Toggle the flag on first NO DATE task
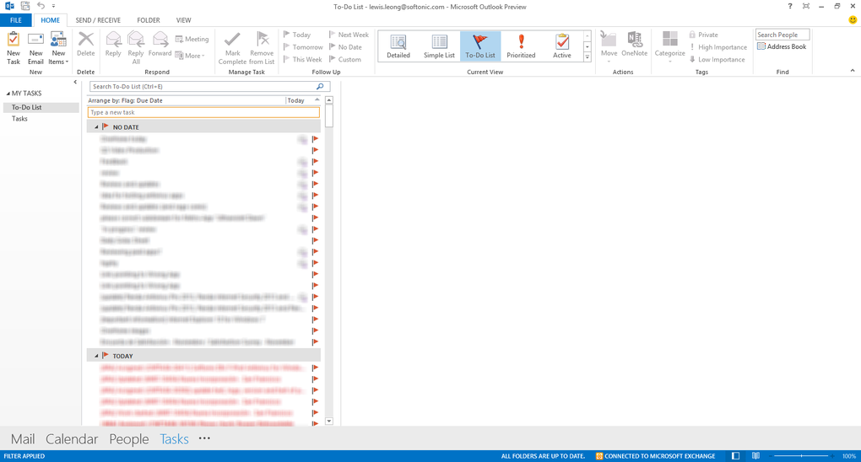This screenshot has height=462, width=861. click(x=315, y=139)
